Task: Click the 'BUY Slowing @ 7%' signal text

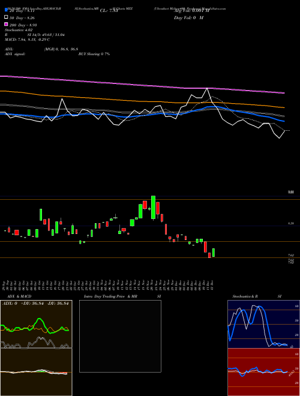Action: [94, 54]
